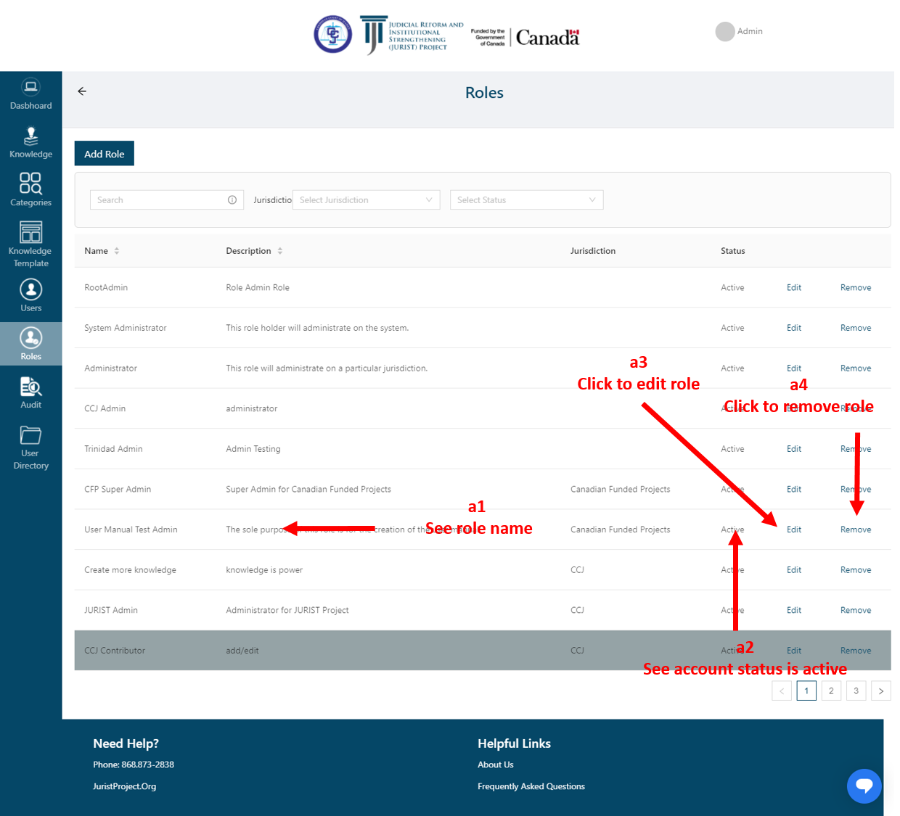Open Knowledge Template in the sidebar

(30, 244)
